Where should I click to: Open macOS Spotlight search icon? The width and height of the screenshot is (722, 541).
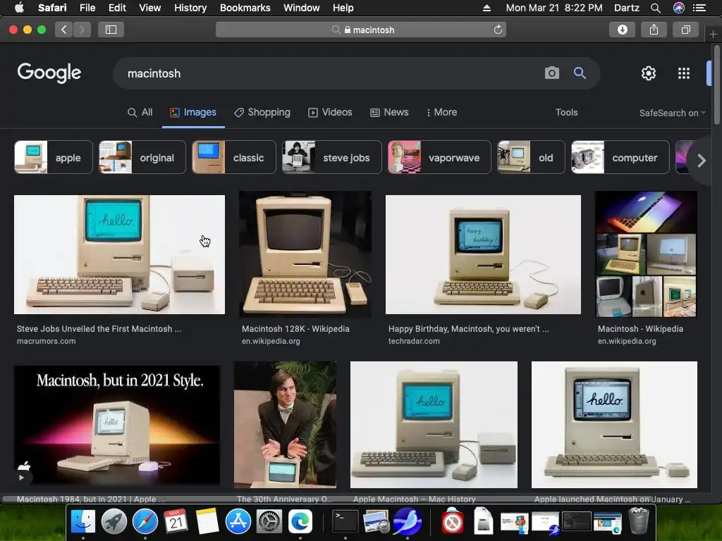656,8
